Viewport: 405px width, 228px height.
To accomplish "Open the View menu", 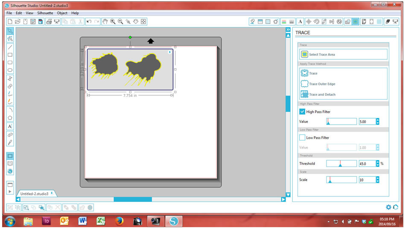I will [x=29, y=13].
